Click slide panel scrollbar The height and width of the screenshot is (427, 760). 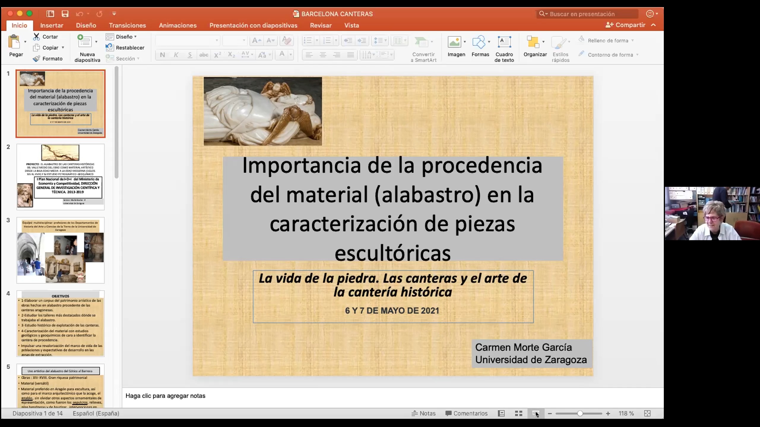coord(116,122)
